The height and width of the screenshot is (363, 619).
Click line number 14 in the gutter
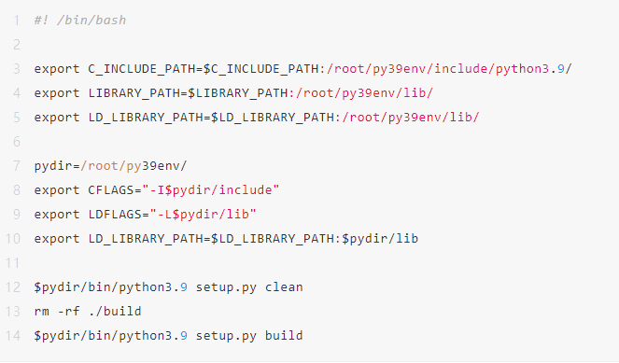point(13,336)
